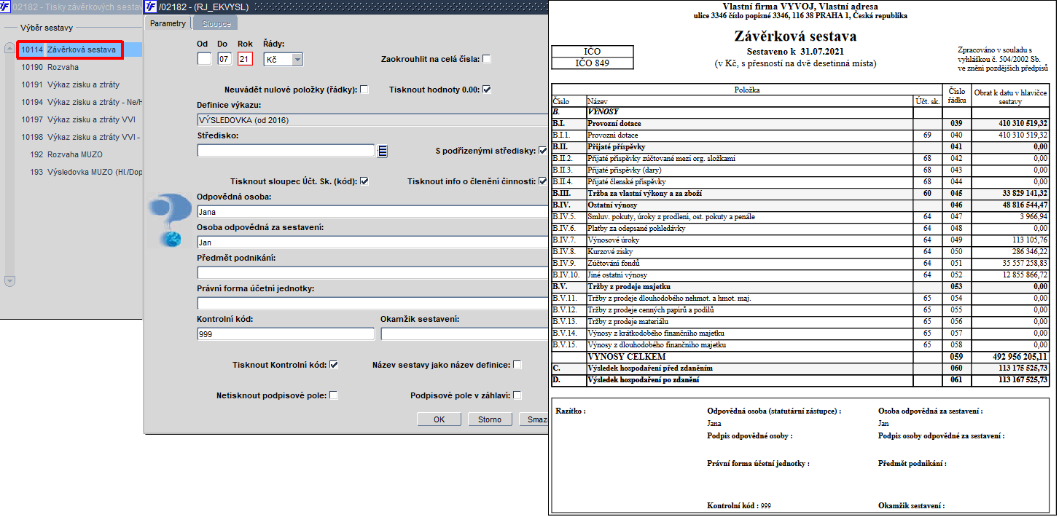1059x517 pixels.
Task: Select 10194 Výkaz zisku a ztráty - Ne/H
Action: pyautogui.click(x=80, y=102)
